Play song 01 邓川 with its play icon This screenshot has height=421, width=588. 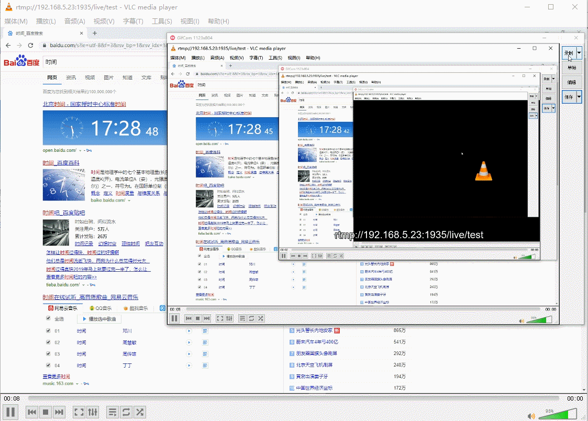pyautogui.click(x=189, y=331)
